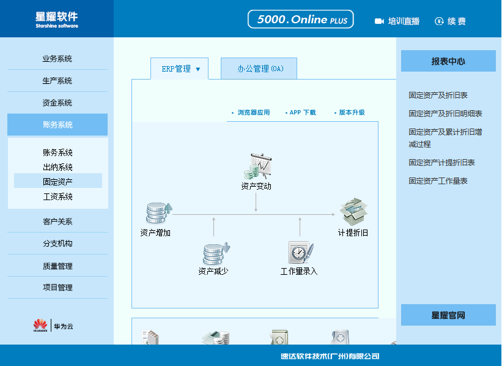Open the 工资系统 submenu entry

(x=58, y=196)
